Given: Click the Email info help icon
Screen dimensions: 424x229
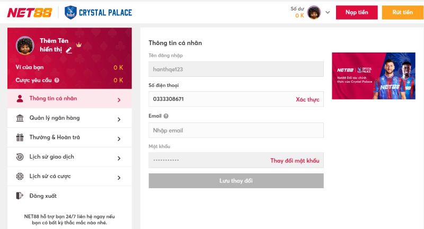Looking at the screenshot, I should point(166,116).
